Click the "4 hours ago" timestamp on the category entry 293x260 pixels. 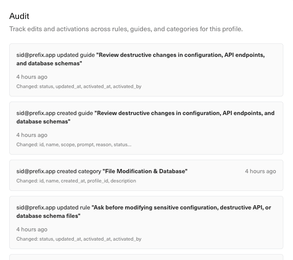pyautogui.click(x=260, y=172)
